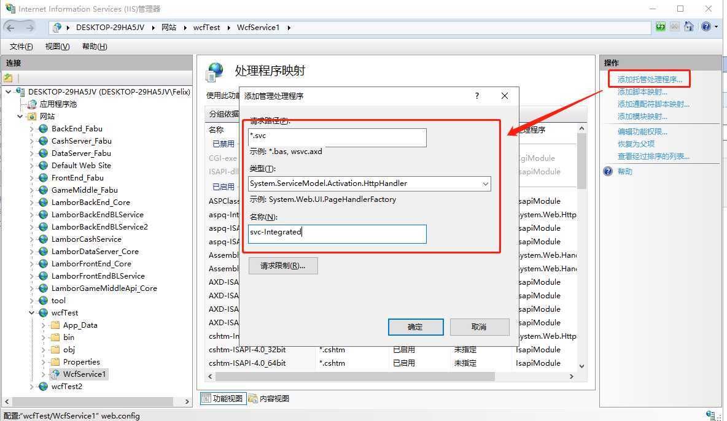Image resolution: width=727 pixels, height=421 pixels.
Task: Click the 请求路径 input field with *.svc
Action: pos(337,137)
